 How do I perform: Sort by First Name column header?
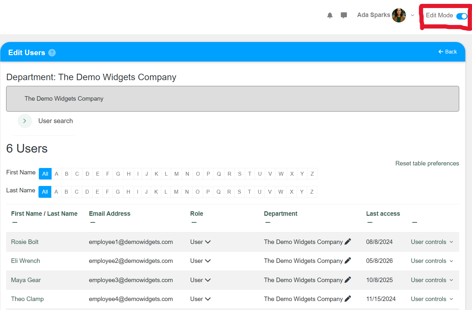tap(27, 214)
